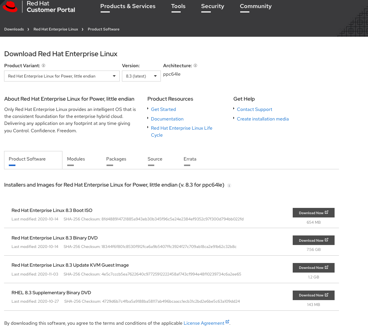The width and height of the screenshot is (368, 335).
Task: Download the Update KVM Guest Image
Action: (x=313, y=268)
